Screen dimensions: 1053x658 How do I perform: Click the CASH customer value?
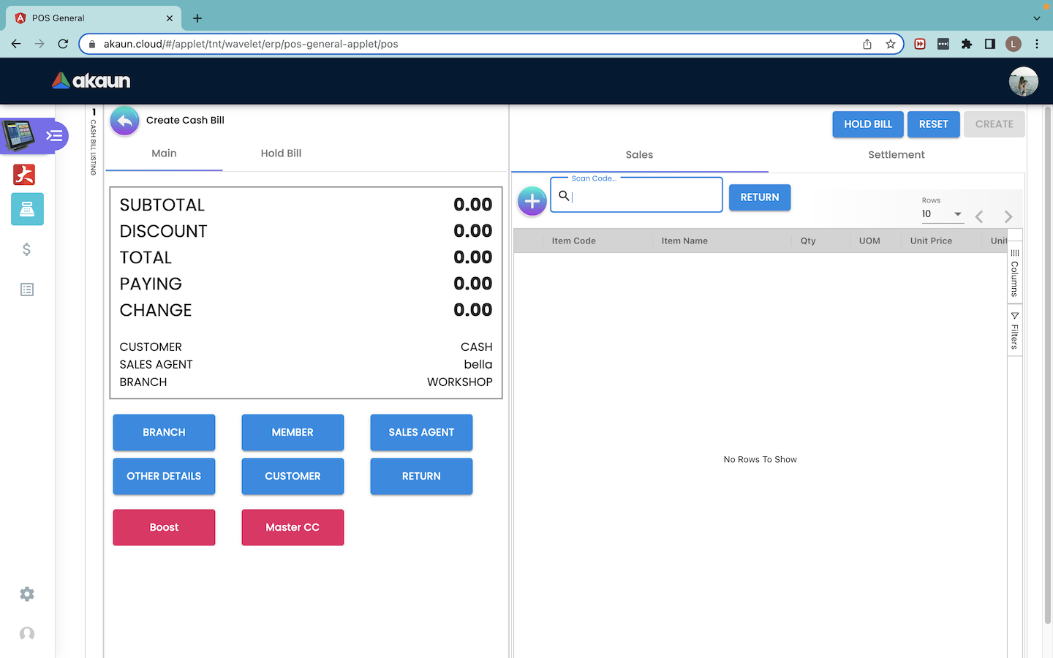tap(477, 347)
